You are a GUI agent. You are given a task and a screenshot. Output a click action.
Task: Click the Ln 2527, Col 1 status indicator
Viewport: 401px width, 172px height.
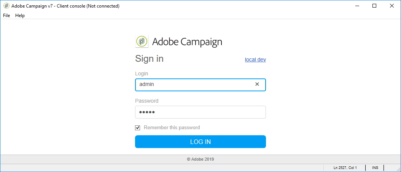(345, 167)
